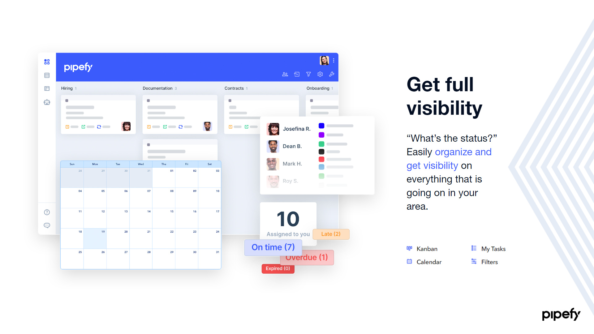Click the My Tasks icon
The width and height of the screenshot is (594, 334).
coord(474,248)
